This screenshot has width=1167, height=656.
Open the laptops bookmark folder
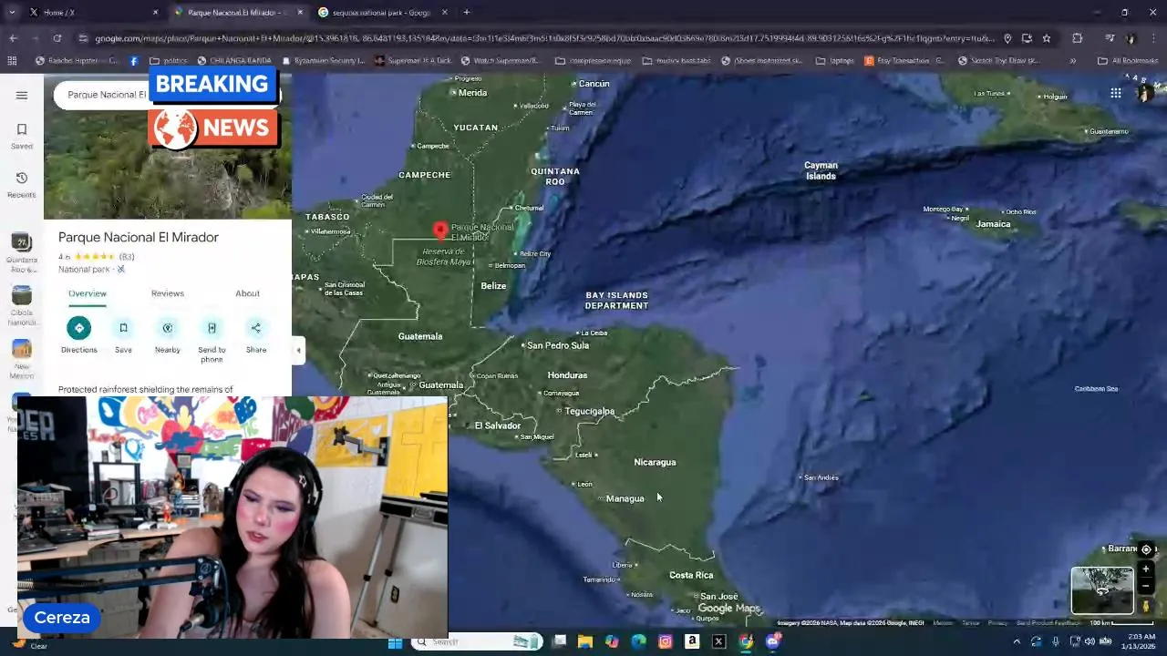(835, 61)
